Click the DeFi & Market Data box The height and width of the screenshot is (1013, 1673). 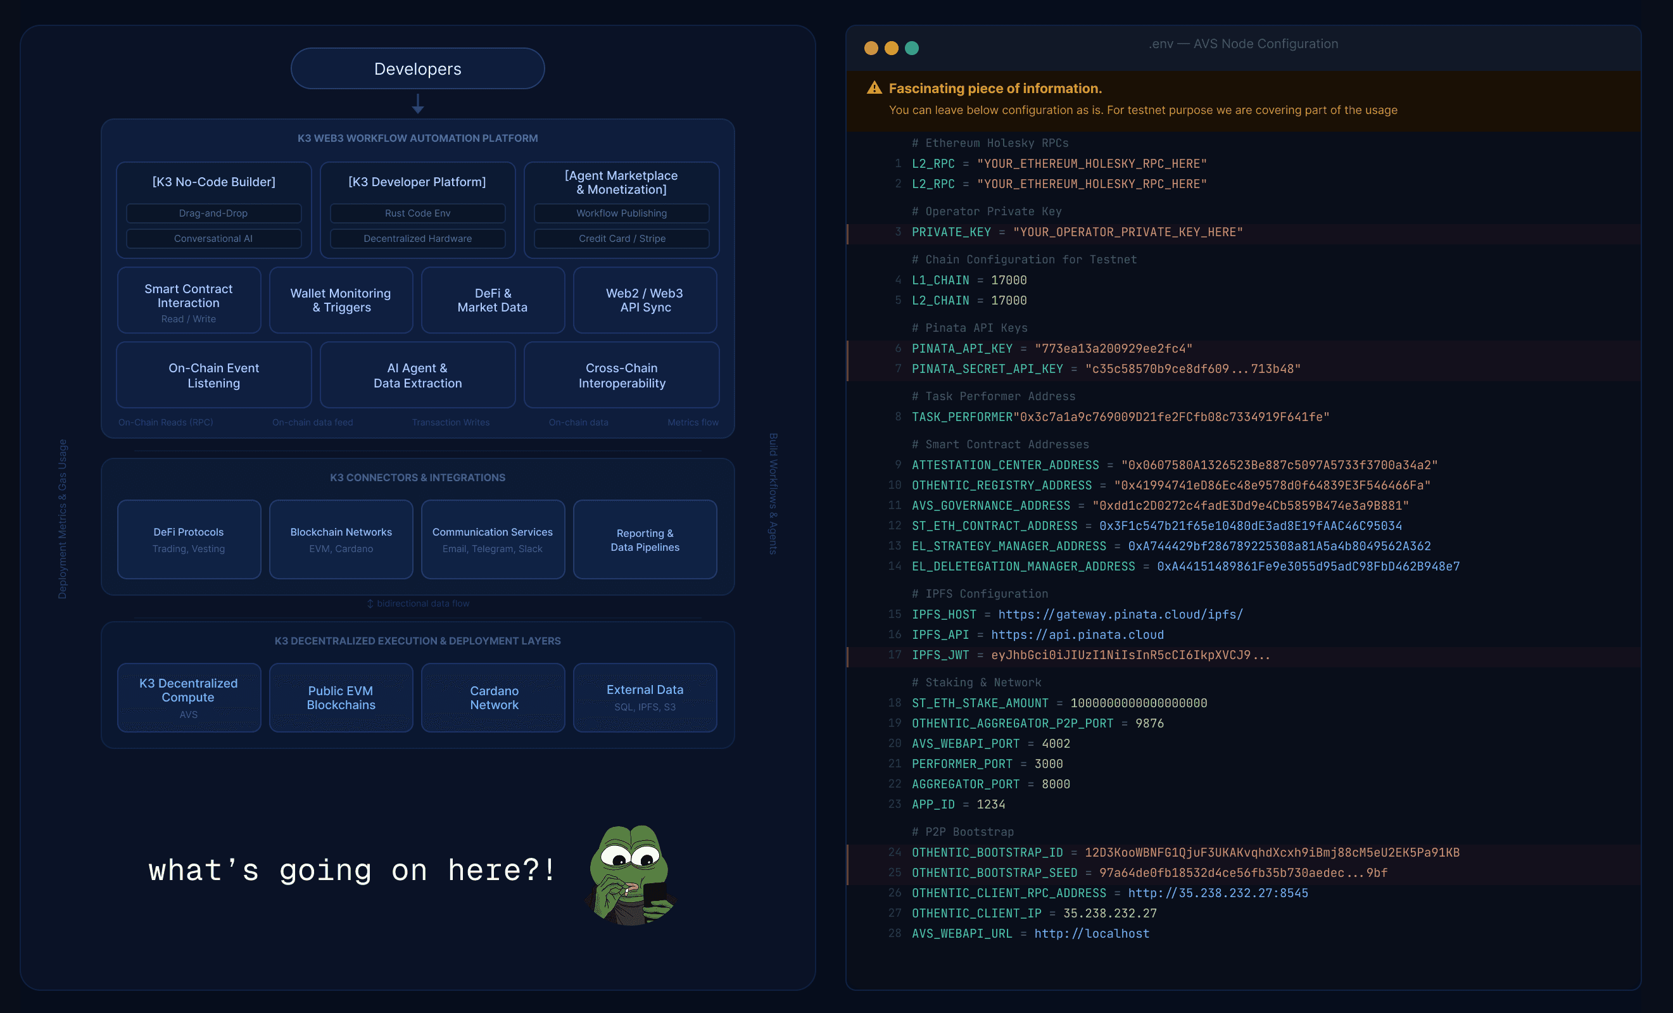[x=493, y=300]
